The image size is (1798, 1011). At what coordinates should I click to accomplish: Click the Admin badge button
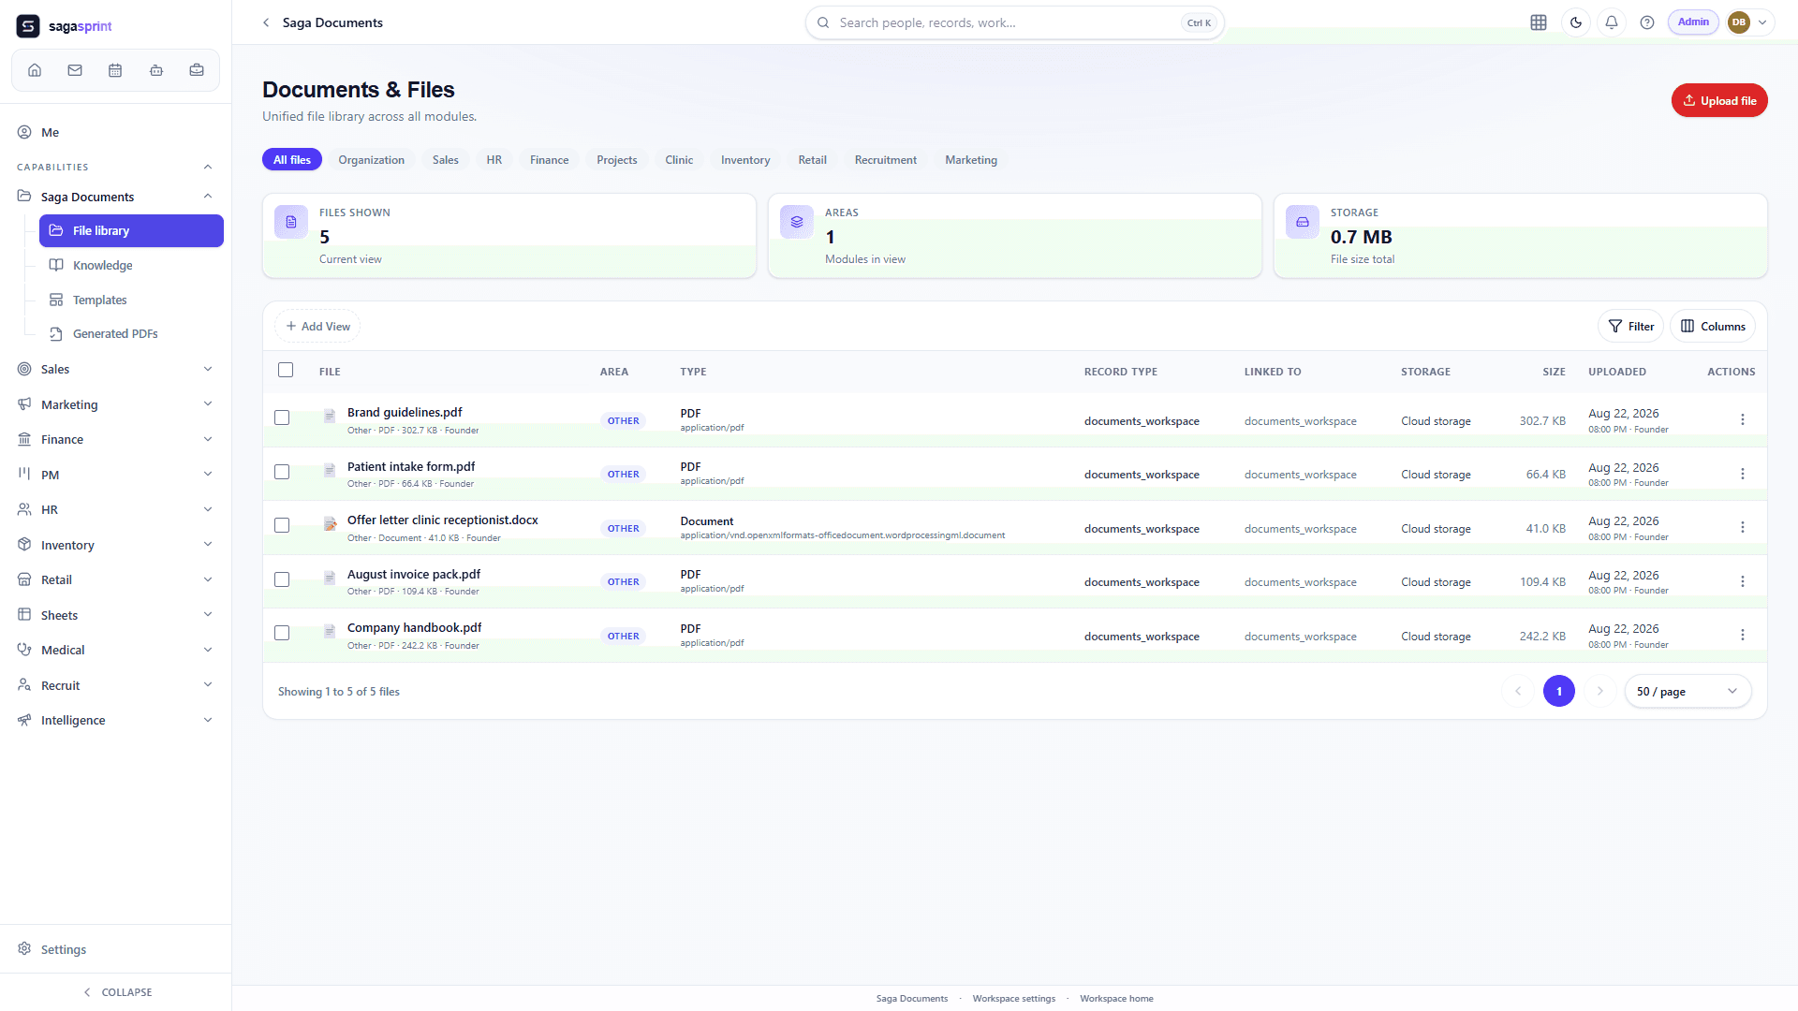(1693, 22)
